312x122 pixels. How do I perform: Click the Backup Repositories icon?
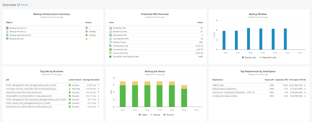coord(7,35)
